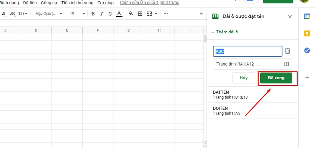Viewport: 315px width, 148px height.
Task: Open the 123 number format dropdown
Action: (23, 14)
